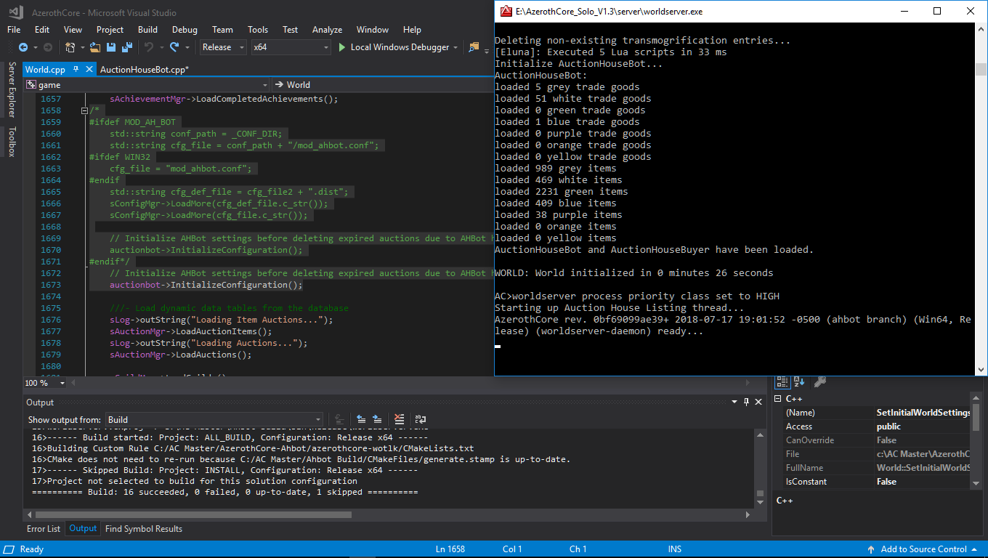Switch Properties panel to Categorized view
988x558 pixels.
pos(782,381)
